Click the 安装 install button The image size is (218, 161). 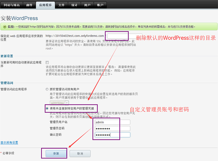(56, 153)
